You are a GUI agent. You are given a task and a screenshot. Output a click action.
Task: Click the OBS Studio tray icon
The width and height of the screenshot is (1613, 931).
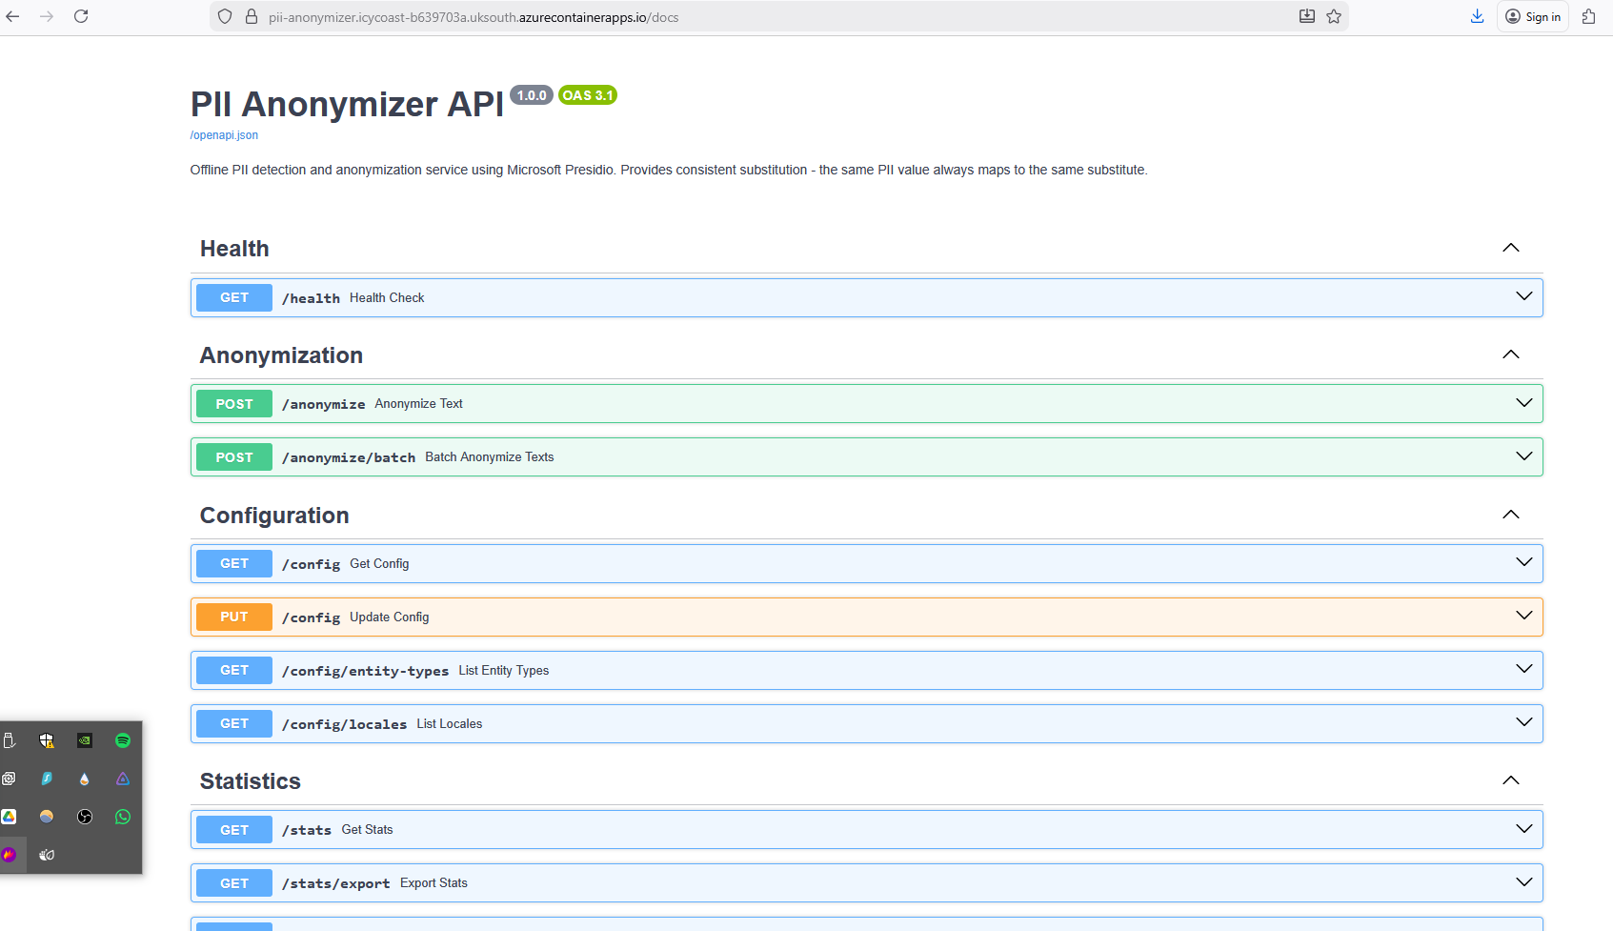(85, 817)
